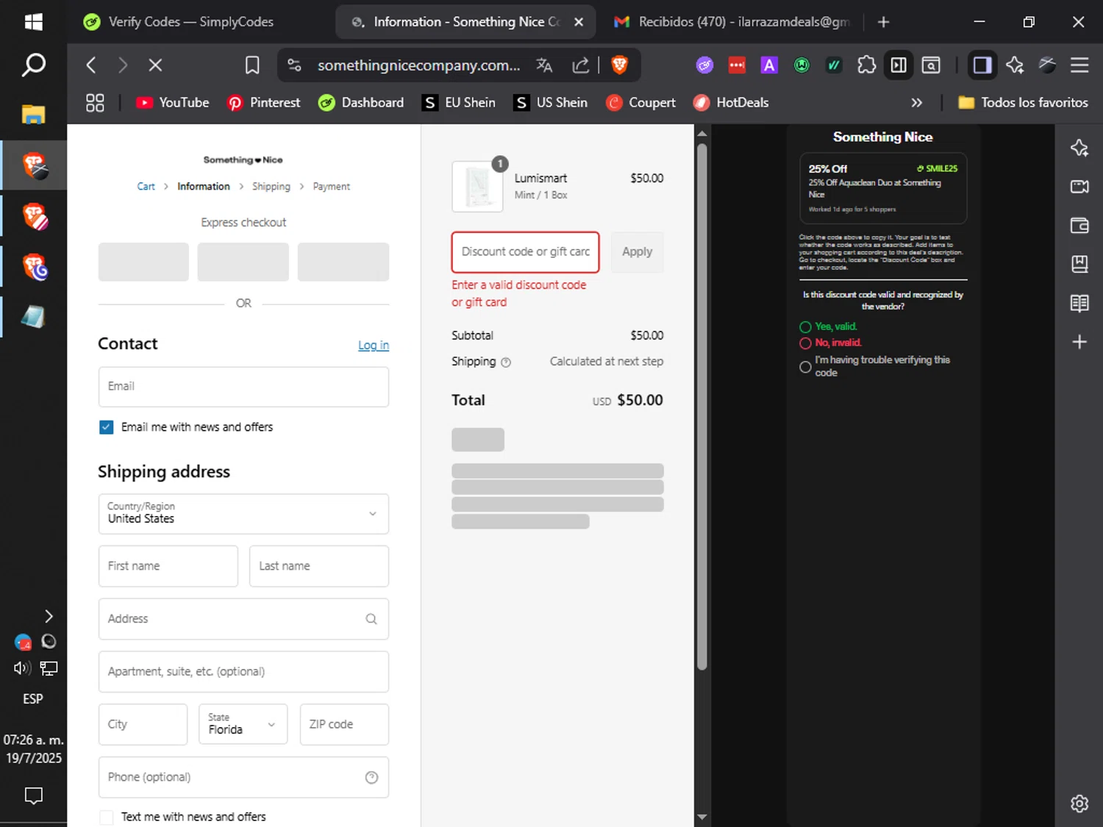1103x827 pixels.
Task: Click the share page icon
Action: pyautogui.click(x=581, y=65)
